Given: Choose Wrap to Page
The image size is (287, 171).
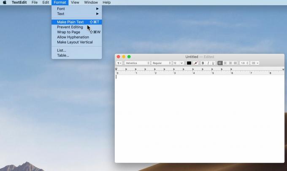Looking at the screenshot, I should 77,32.
